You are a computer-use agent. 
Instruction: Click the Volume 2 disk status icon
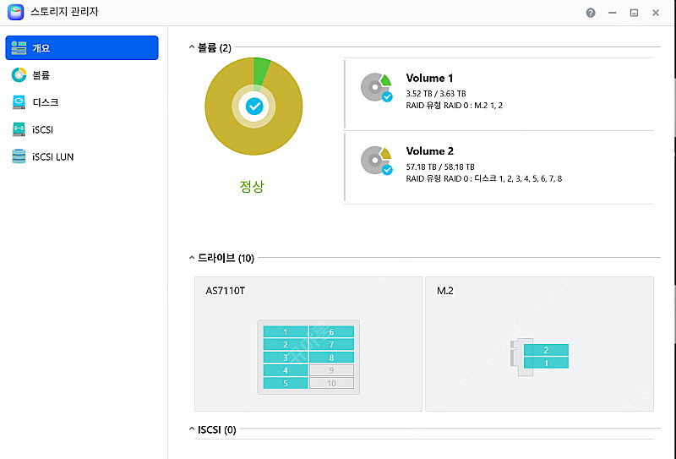(376, 161)
